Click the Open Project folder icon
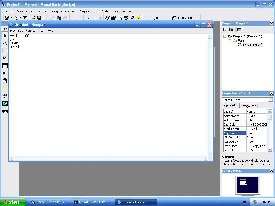This screenshot has width=275, height=206. [33, 18]
